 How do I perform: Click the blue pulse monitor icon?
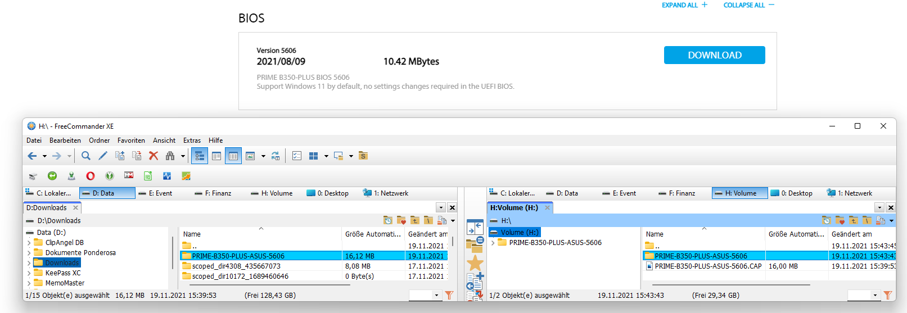pos(167,176)
